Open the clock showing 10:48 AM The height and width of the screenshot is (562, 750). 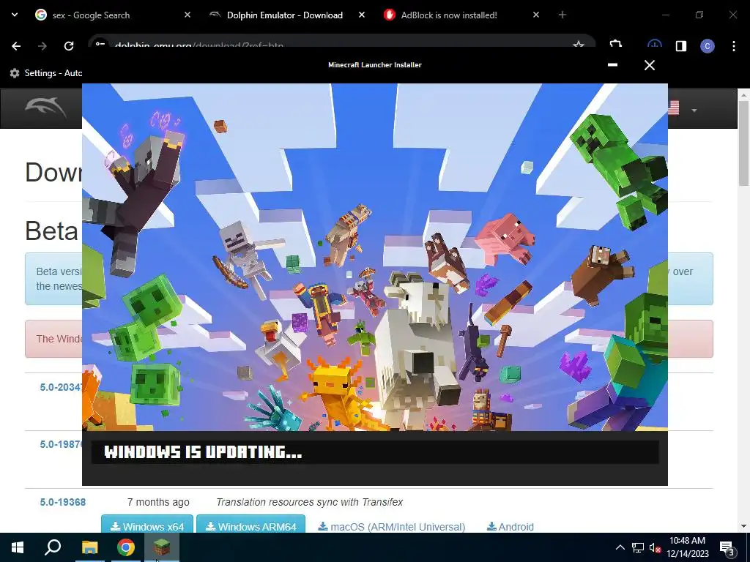(x=687, y=547)
